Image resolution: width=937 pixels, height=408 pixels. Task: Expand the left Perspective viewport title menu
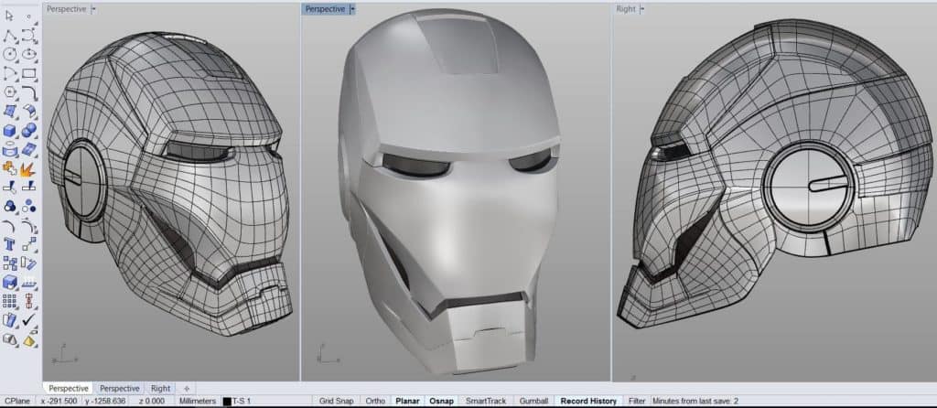pos(95,9)
